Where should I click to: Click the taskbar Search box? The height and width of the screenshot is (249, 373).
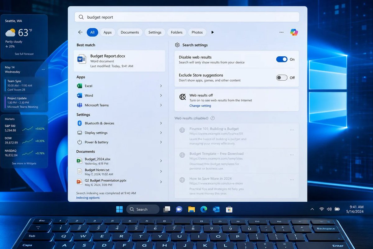coord(143,209)
